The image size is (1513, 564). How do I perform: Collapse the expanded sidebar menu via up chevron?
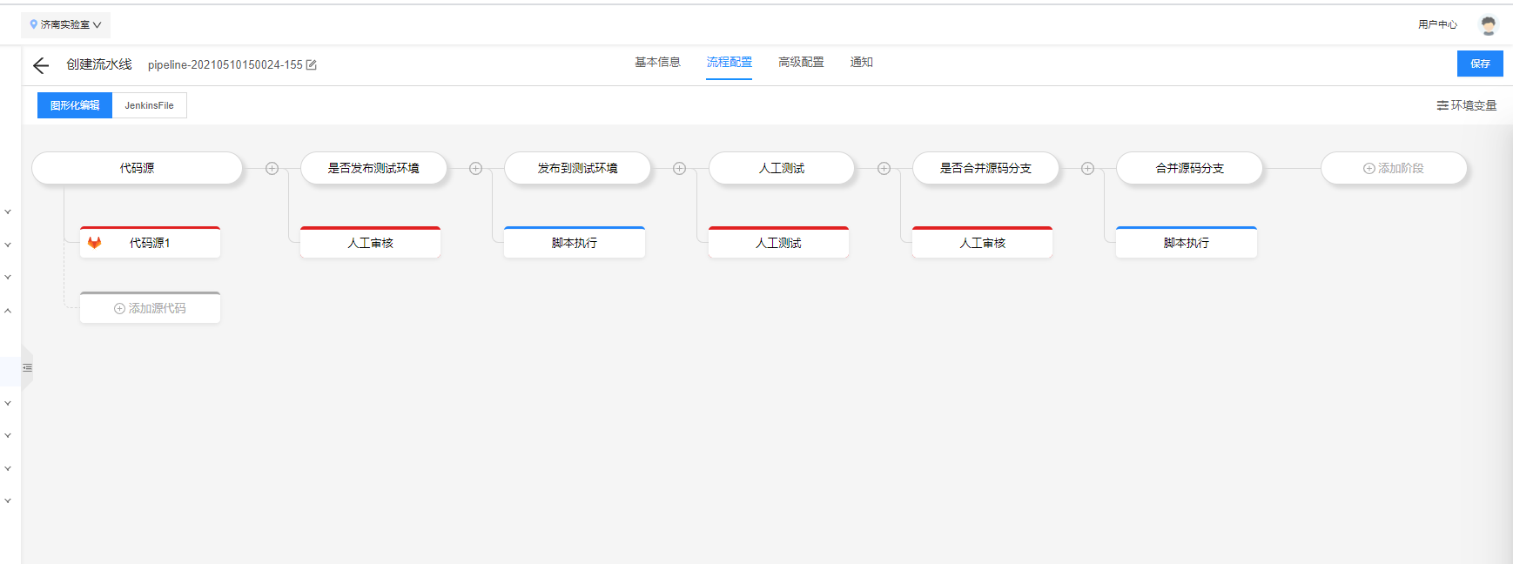pos(8,311)
